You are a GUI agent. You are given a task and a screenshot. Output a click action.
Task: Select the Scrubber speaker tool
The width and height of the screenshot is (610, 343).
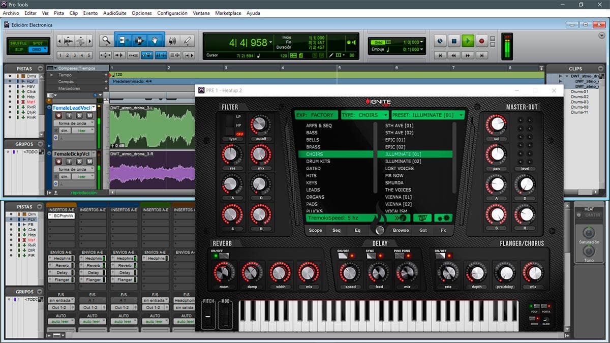pyautogui.click(x=172, y=41)
